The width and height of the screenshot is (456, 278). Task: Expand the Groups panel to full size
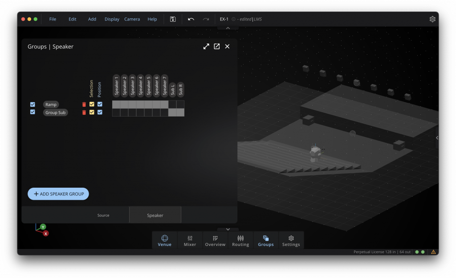[206, 46]
